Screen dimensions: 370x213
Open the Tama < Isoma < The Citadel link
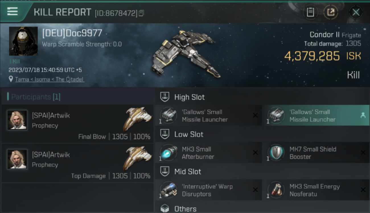(50, 79)
